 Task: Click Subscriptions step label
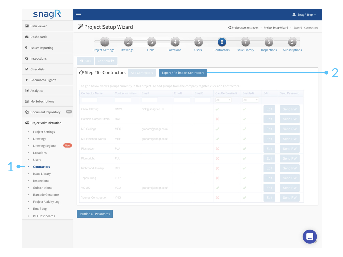(292, 50)
